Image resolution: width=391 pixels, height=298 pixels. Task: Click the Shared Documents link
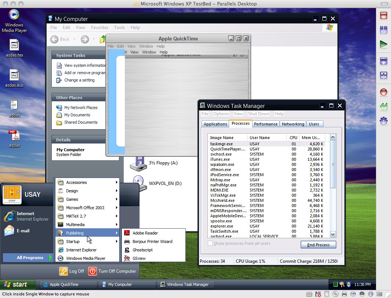pyautogui.click(x=77, y=122)
